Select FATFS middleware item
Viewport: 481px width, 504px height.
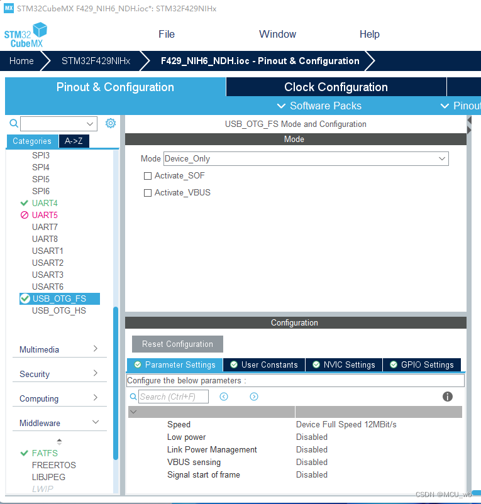45,453
